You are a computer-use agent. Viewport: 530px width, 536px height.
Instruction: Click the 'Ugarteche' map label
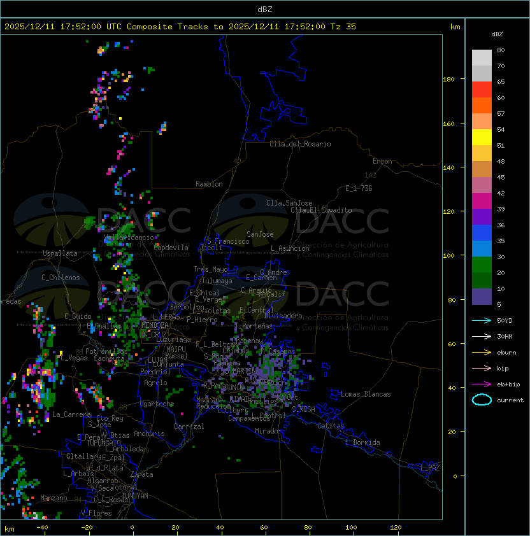[x=157, y=404]
